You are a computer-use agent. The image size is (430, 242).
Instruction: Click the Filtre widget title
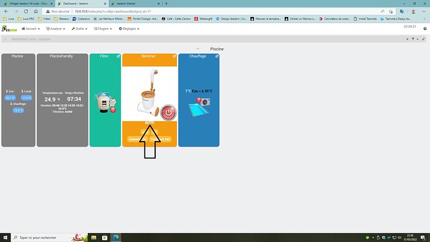pyautogui.click(x=104, y=56)
